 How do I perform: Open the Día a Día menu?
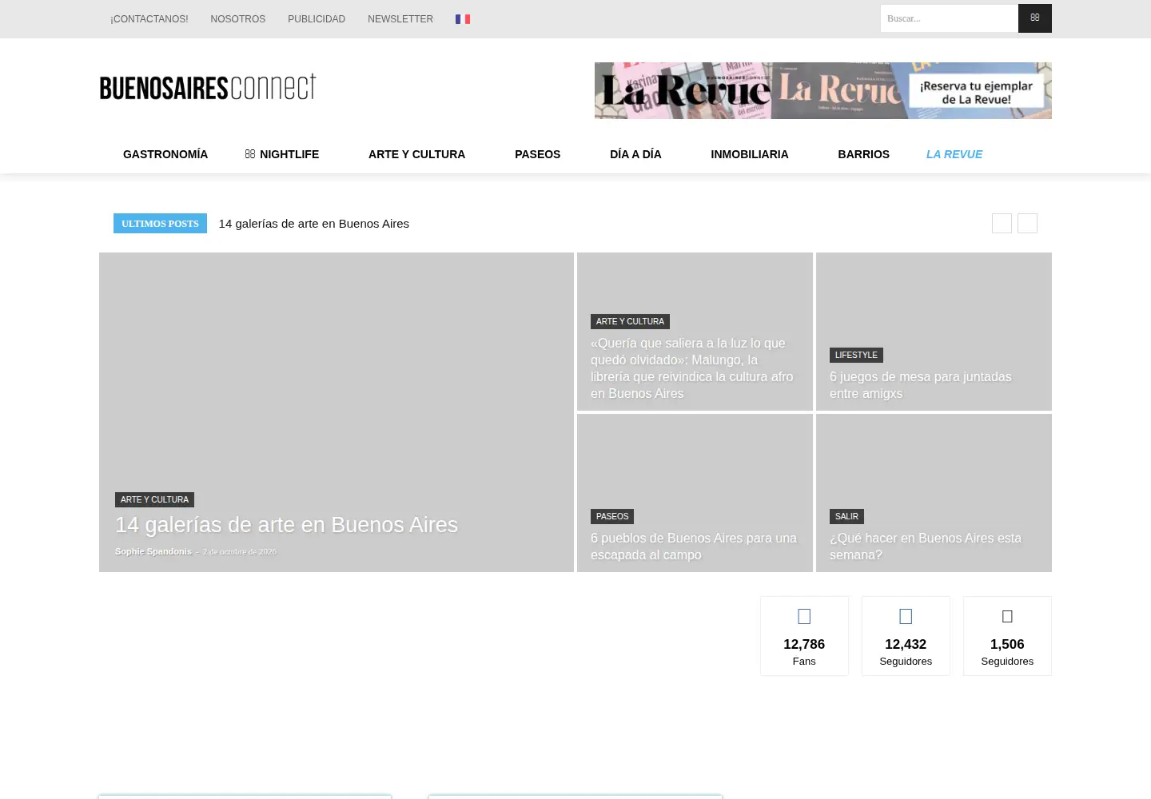[635, 154]
